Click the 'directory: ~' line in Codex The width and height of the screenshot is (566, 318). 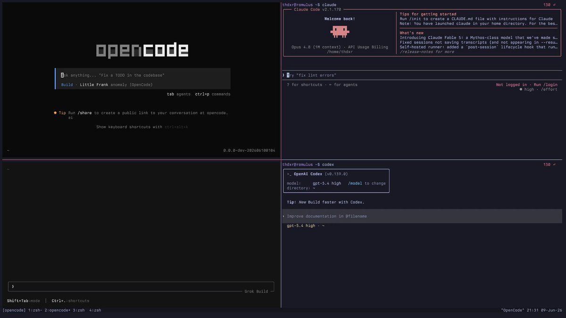click(301, 188)
